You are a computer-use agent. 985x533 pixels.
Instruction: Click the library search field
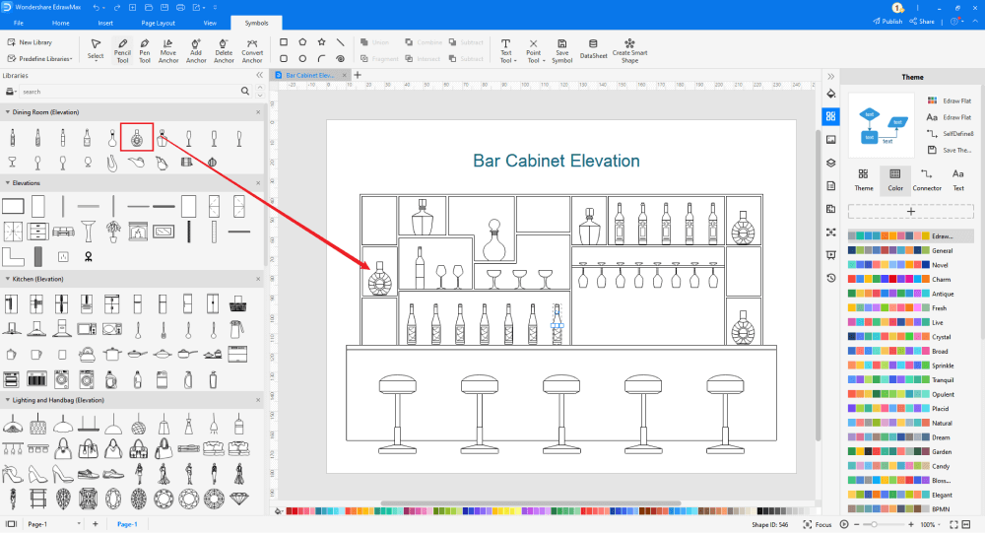135,92
